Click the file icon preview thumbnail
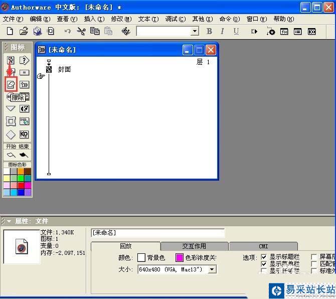The image size is (336, 299). coord(22,246)
